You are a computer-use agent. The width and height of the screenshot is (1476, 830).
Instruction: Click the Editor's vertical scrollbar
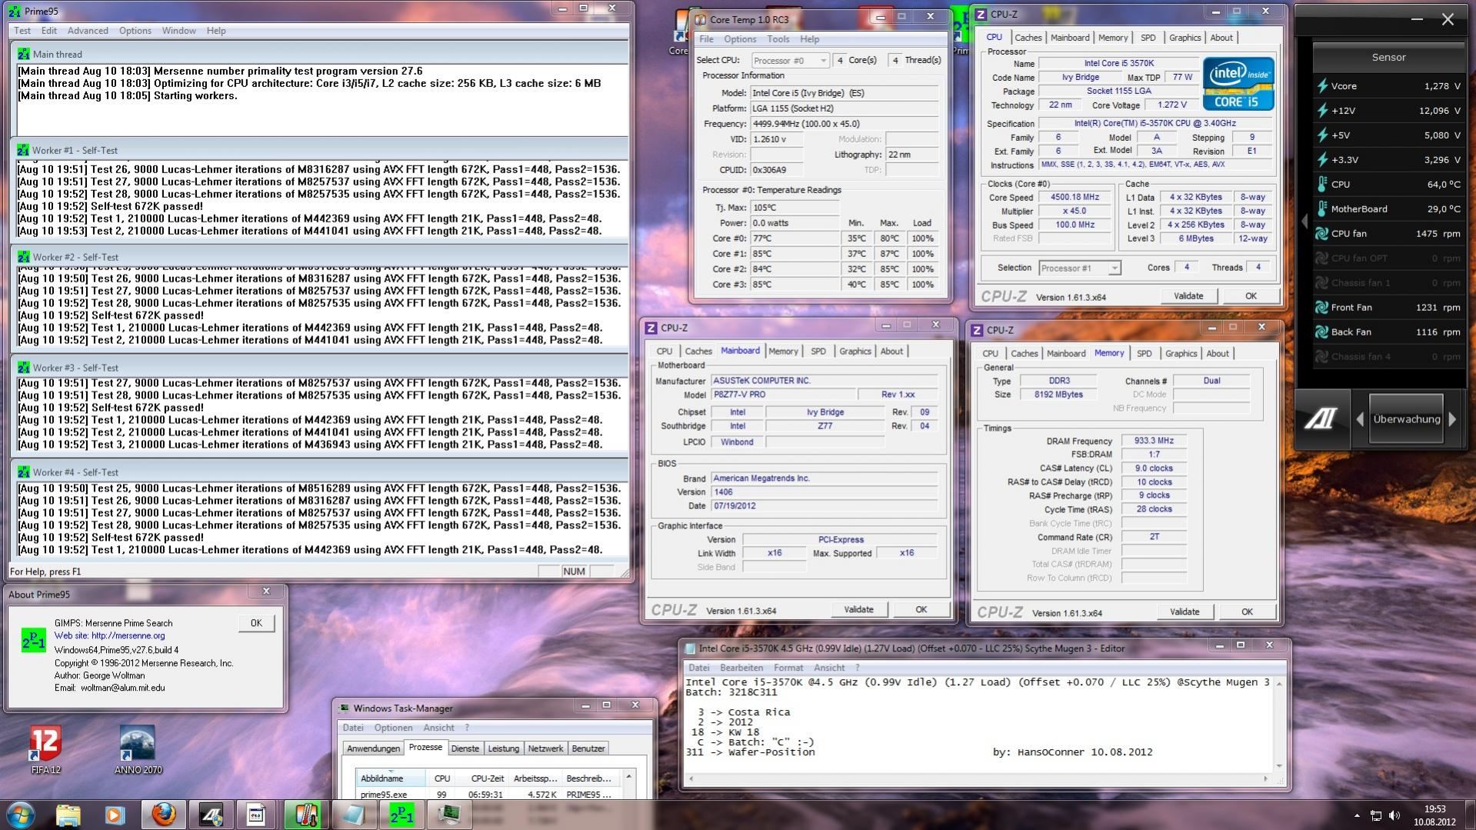pos(1280,724)
